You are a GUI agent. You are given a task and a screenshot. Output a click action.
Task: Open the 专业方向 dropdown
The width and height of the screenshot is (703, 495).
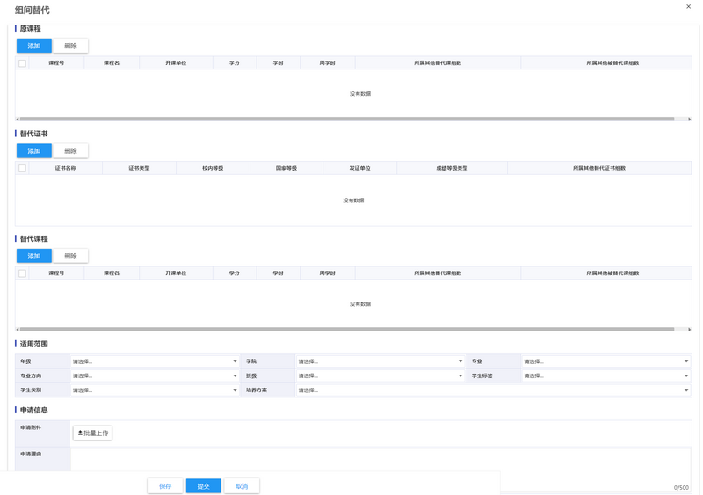(x=155, y=375)
